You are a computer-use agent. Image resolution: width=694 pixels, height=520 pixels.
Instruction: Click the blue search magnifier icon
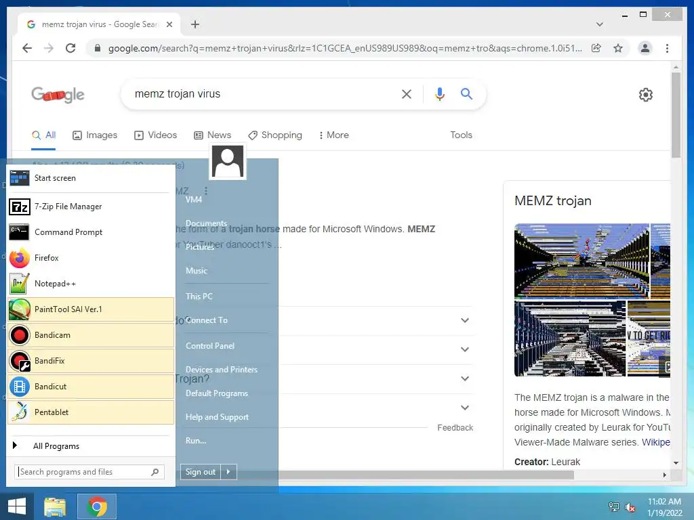pos(466,93)
